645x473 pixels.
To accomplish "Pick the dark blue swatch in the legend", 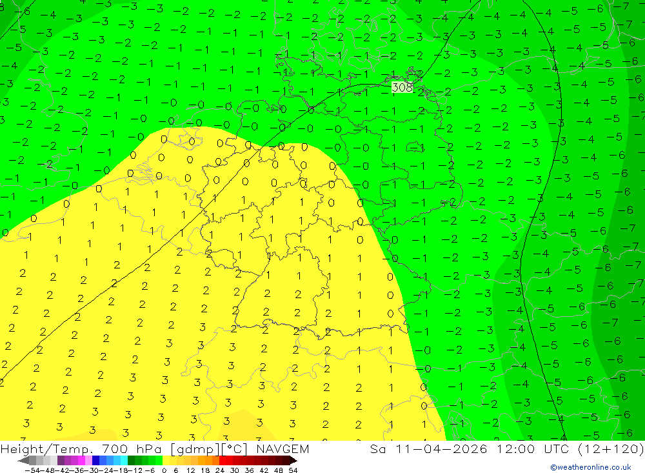I will coord(96,460).
